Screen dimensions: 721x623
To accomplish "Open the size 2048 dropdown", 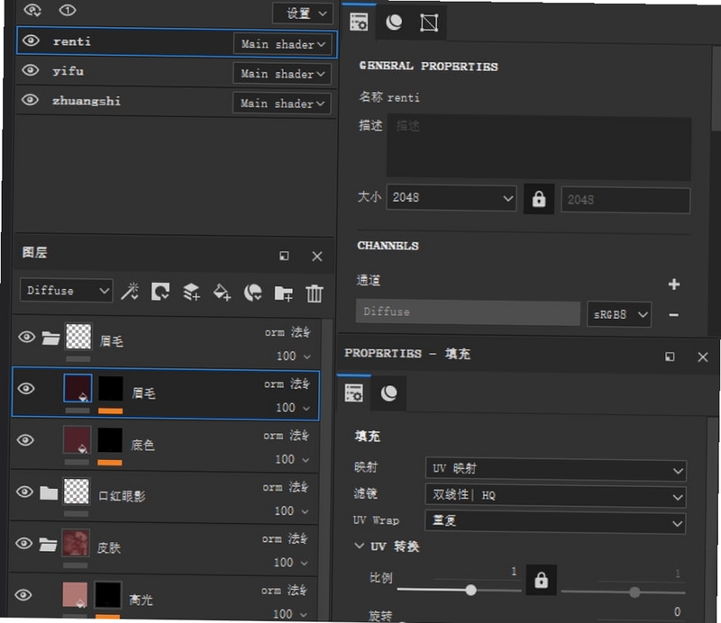I will [x=452, y=197].
